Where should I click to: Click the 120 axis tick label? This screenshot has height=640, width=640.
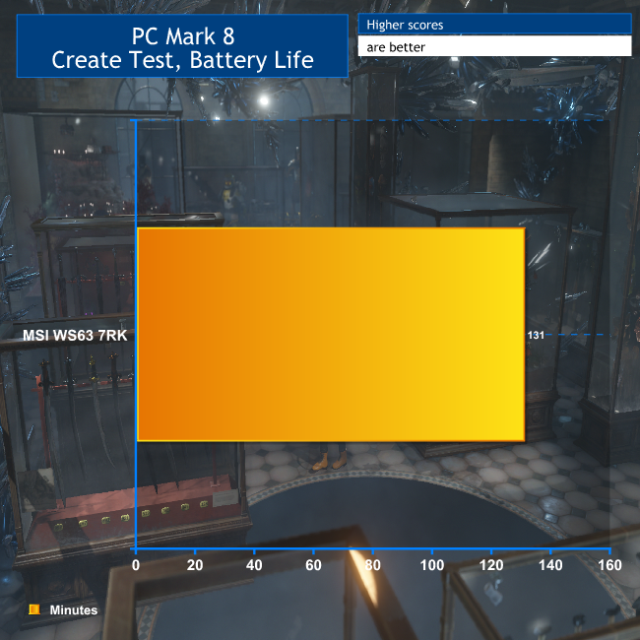coord(491,565)
